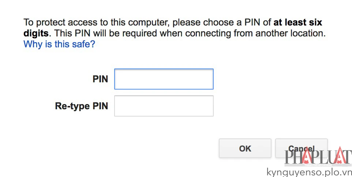The image size is (352, 177).
Task: Click the Re-type PIN label
Action: (82, 106)
